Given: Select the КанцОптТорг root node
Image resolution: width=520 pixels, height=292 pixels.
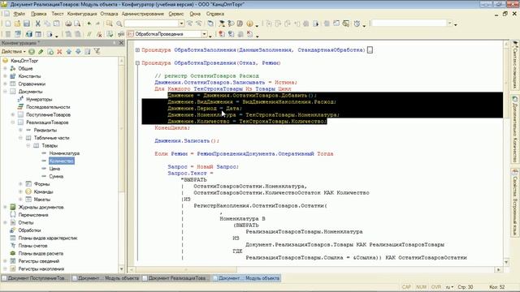Looking at the screenshot, I should coord(24,61).
